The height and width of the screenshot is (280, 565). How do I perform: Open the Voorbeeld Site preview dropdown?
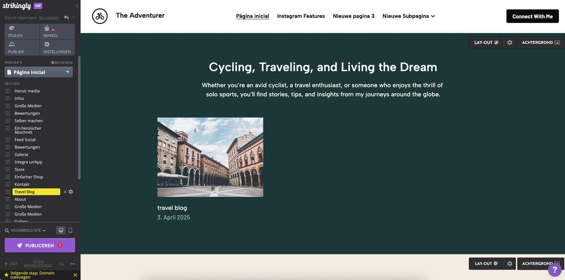click(x=25, y=231)
